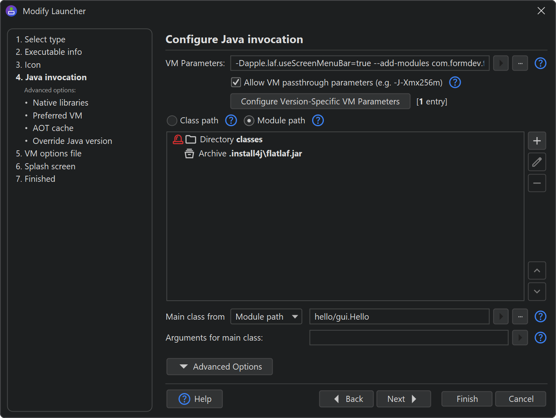Click the Finish button
Image resolution: width=556 pixels, height=418 pixels.
467,399
